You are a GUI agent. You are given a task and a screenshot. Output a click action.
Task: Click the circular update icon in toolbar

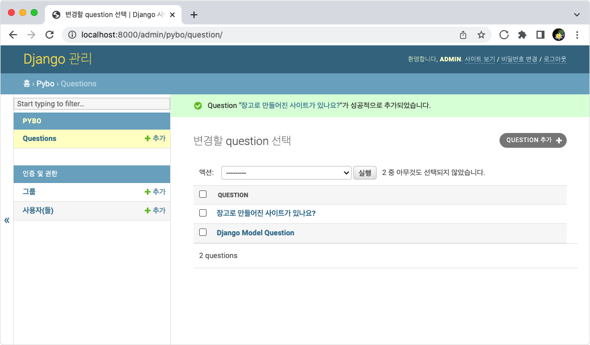[504, 35]
